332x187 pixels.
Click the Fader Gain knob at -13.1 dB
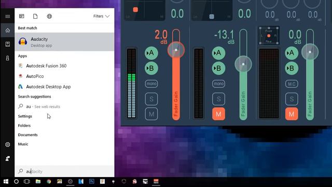click(x=243, y=64)
